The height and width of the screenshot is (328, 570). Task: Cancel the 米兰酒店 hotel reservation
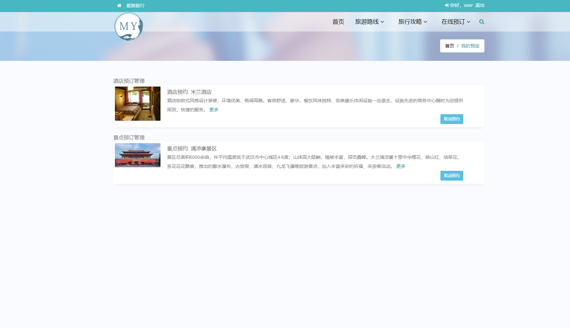click(x=452, y=119)
